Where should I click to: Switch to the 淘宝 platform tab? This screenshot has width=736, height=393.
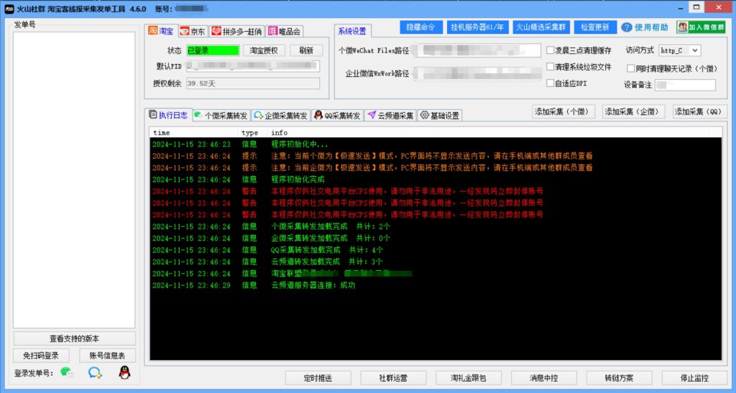(x=161, y=31)
